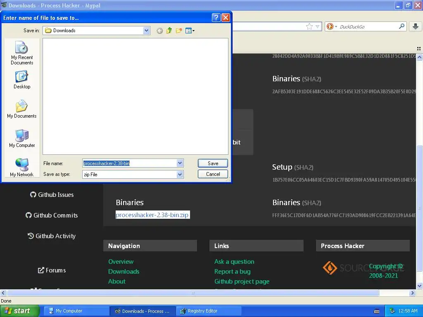The height and width of the screenshot is (317, 423).
Task: Cancel the save file dialog
Action: (x=213, y=174)
